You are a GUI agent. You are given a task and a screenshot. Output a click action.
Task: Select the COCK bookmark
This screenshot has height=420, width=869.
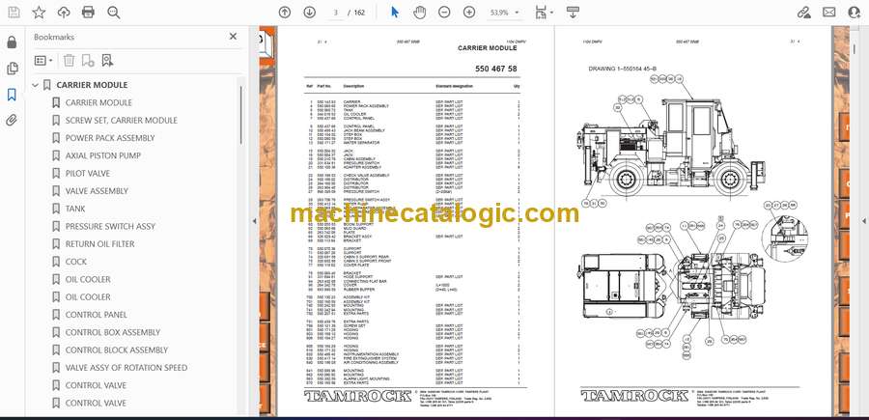[x=76, y=262]
